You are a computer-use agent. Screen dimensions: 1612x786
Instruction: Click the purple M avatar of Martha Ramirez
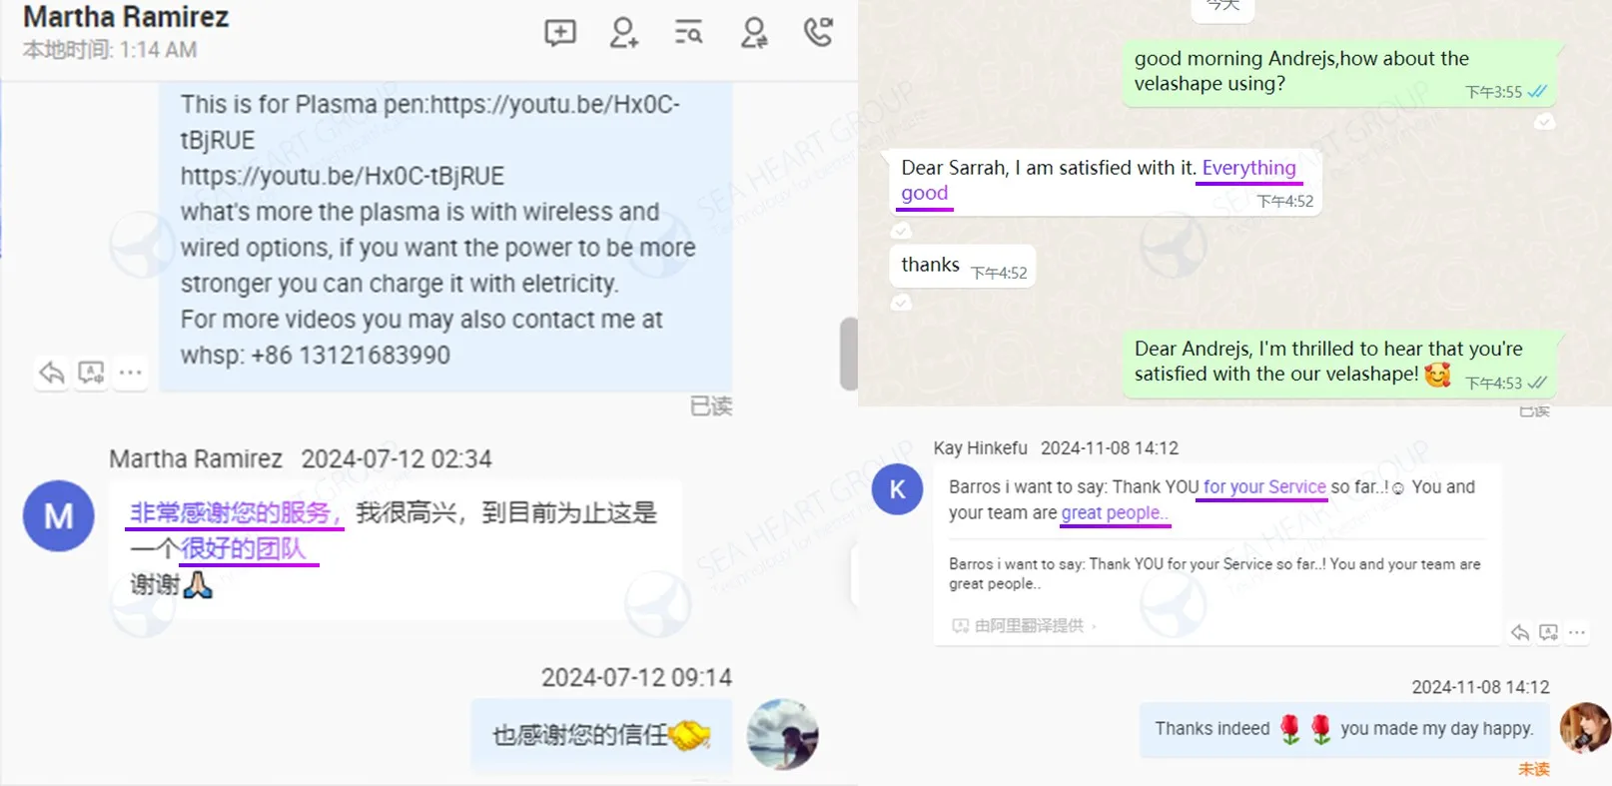click(59, 515)
